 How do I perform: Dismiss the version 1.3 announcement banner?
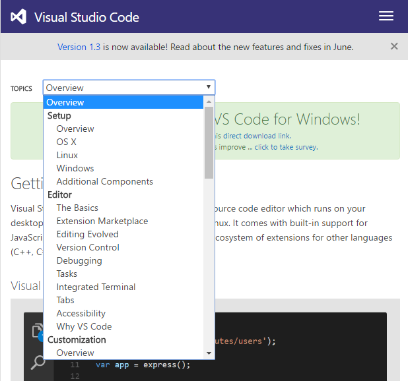[x=394, y=46]
